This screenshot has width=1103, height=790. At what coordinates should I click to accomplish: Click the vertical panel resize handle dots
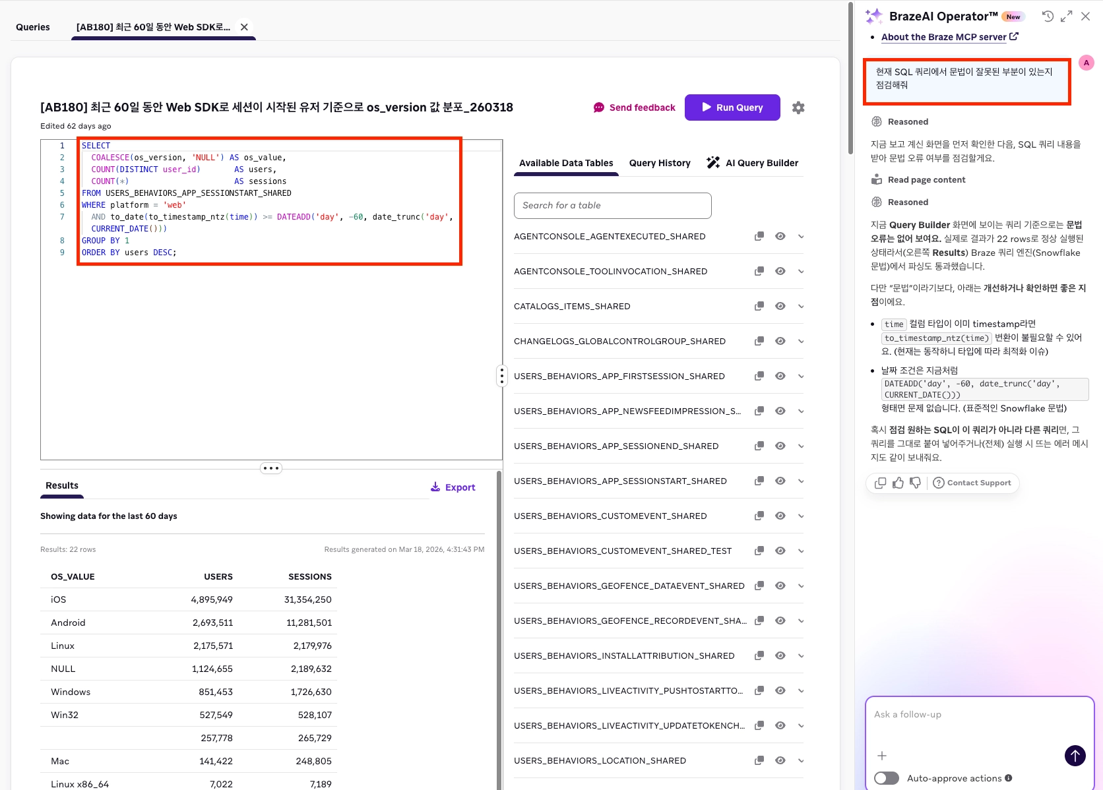(x=502, y=376)
